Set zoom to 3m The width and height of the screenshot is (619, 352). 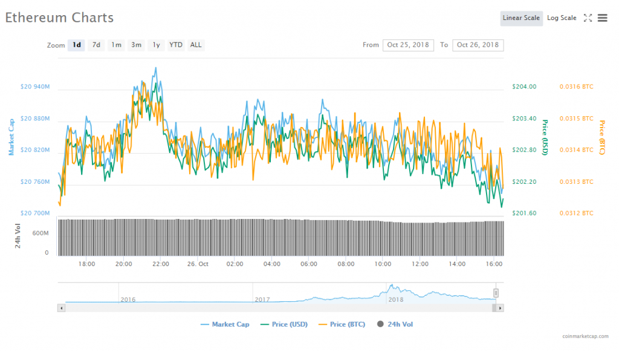pyautogui.click(x=137, y=45)
